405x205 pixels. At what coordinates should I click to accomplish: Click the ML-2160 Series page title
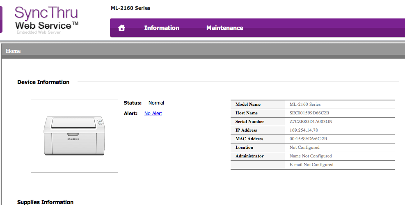(130, 8)
